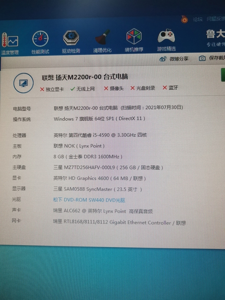Click the red X next to 蓝牙
This screenshot has width=225, height=300.
pos(164,88)
